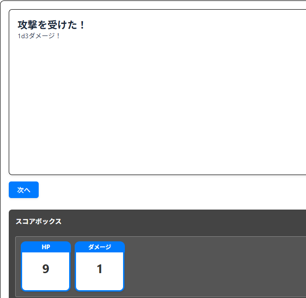Image resolution: width=306 pixels, height=298 pixels.
Task: Click the HP value 9
Action: point(46,269)
